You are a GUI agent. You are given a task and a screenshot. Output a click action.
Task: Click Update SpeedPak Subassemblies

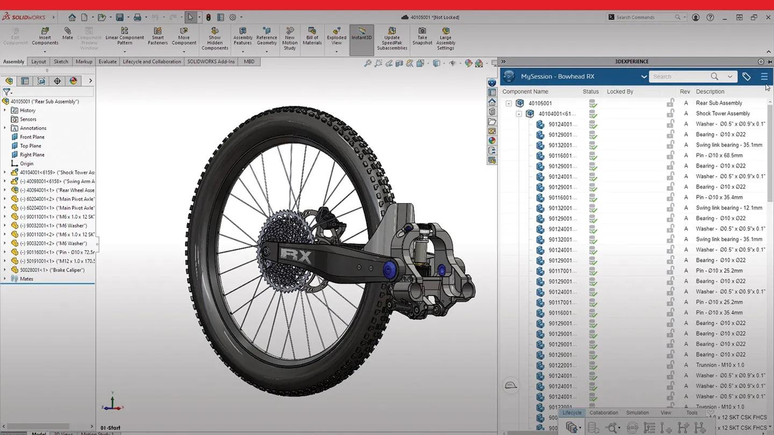click(x=392, y=35)
